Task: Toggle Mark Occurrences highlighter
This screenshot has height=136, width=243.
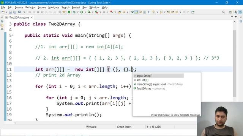Action: (136, 12)
